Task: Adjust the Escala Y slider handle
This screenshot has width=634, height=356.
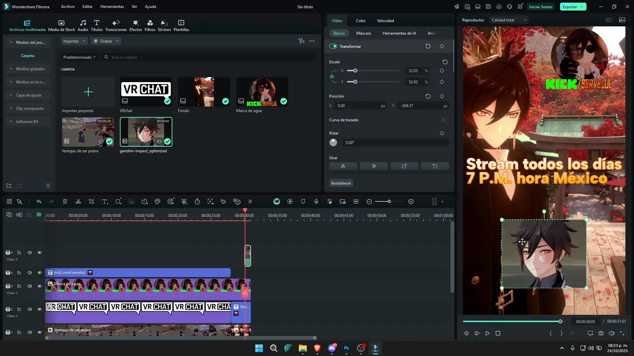Action: coord(355,82)
